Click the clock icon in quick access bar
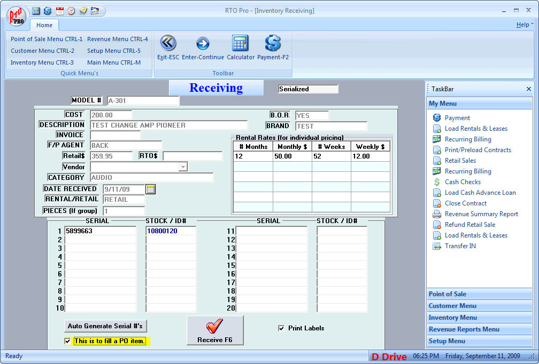Image resolution: width=539 pixels, height=364 pixels. 71,11
